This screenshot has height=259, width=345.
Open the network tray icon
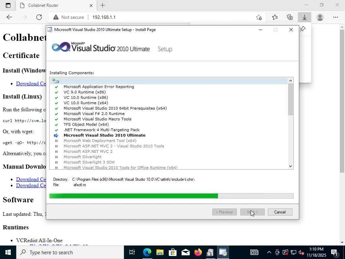pos(293,252)
